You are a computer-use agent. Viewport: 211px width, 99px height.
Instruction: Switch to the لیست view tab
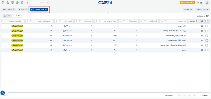click(16, 16)
